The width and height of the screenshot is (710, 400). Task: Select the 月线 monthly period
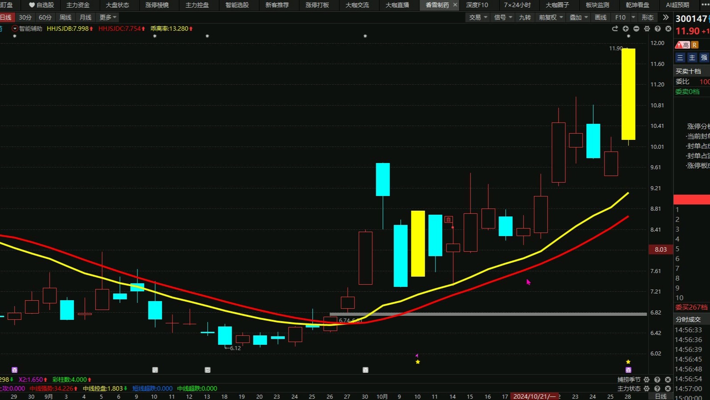85,17
